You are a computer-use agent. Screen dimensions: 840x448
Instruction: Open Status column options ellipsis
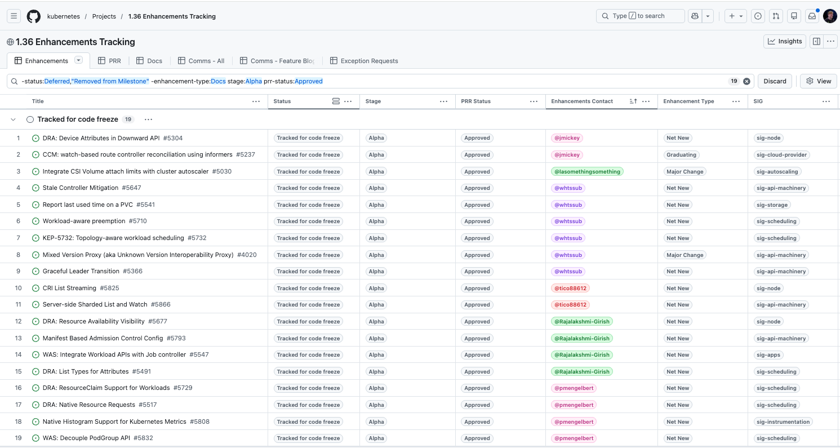click(348, 101)
